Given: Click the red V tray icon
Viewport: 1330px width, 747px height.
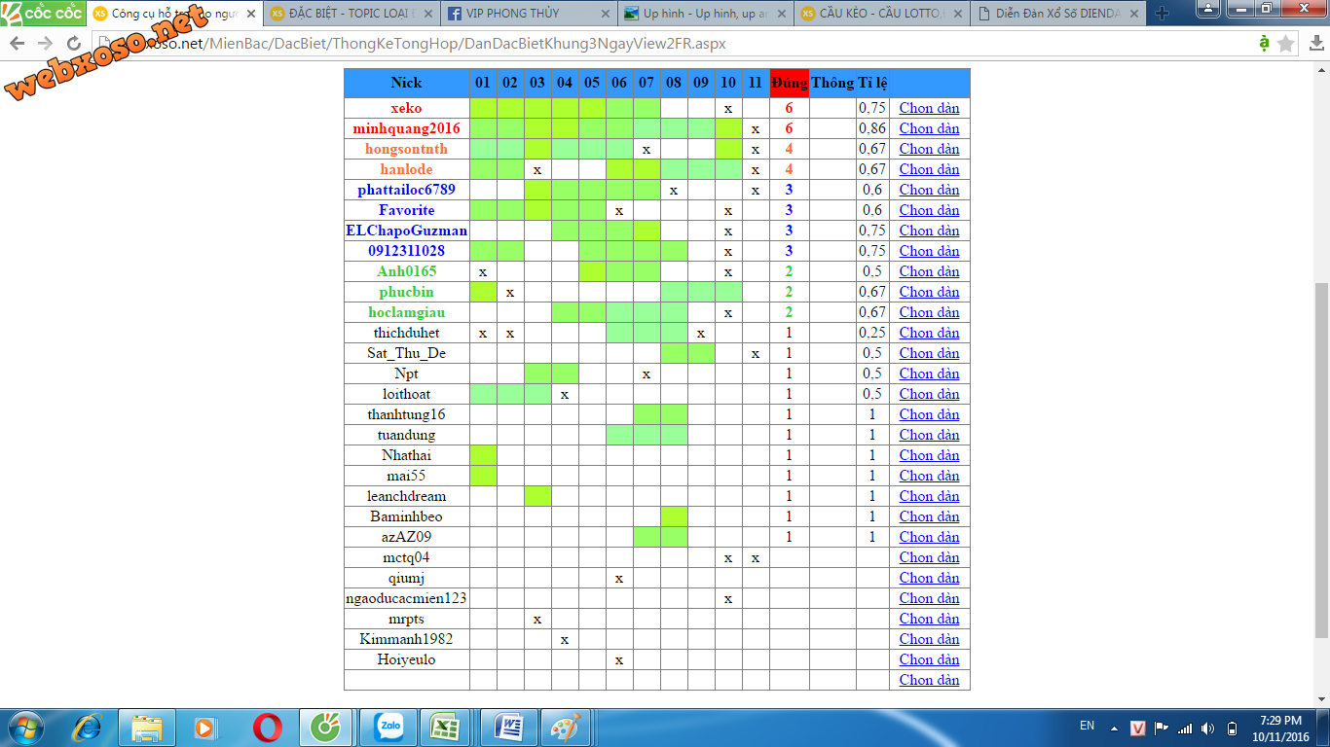Looking at the screenshot, I should (x=1138, y=728).
